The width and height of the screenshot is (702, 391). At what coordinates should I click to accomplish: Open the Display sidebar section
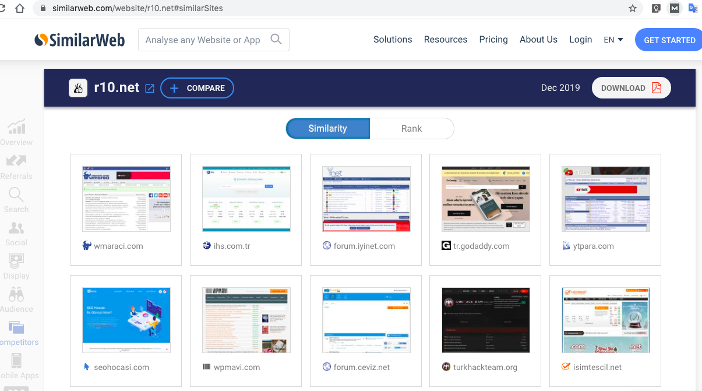pos(16,266)
